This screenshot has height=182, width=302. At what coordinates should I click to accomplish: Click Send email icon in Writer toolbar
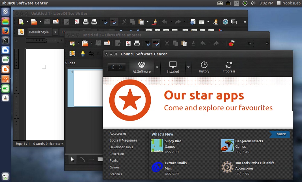click(56, 21)
